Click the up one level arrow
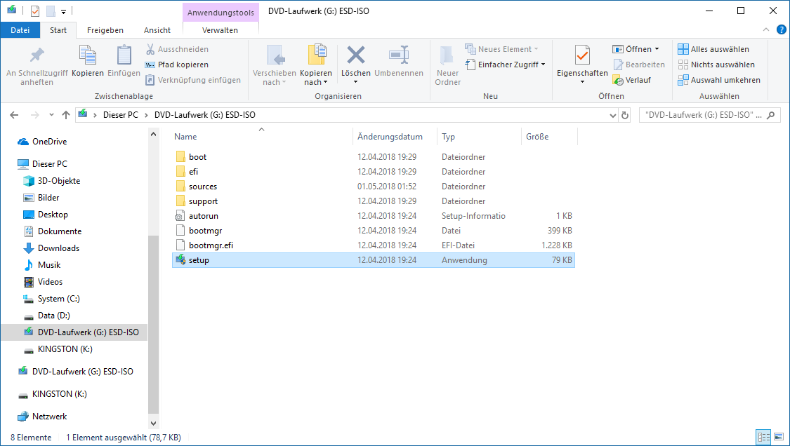The height and width of the screenshot is (446, 790). coord(66,115)
